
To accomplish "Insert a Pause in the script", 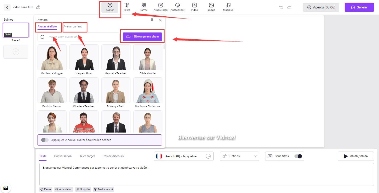I will coord(46,189).
